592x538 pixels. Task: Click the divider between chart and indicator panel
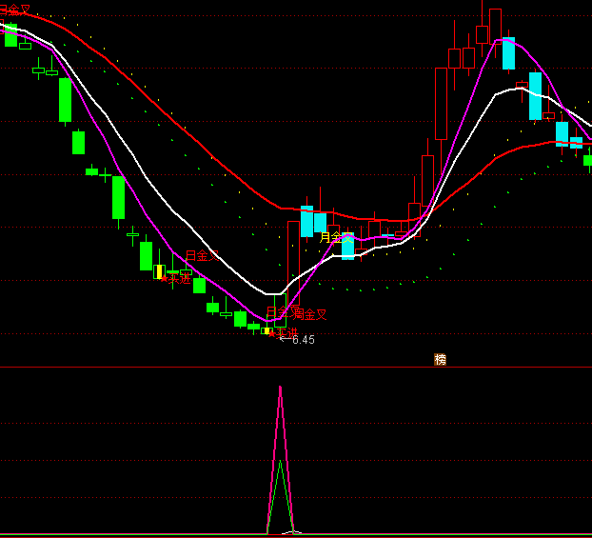pyautogui.click(x=296, y=368)
